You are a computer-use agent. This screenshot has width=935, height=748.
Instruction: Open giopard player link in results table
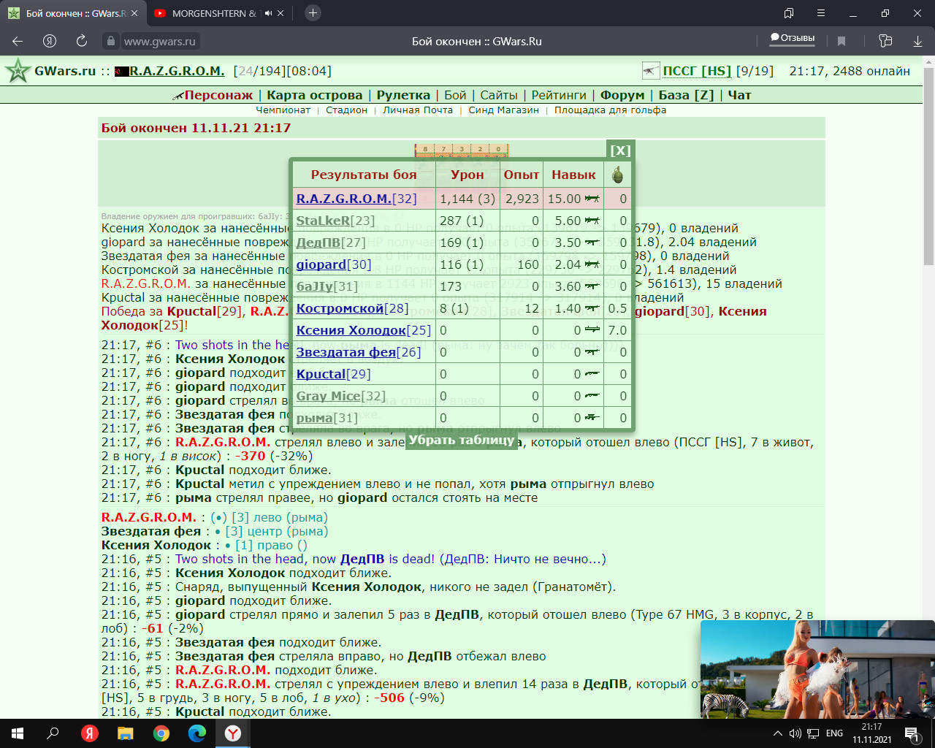[321, 264]
